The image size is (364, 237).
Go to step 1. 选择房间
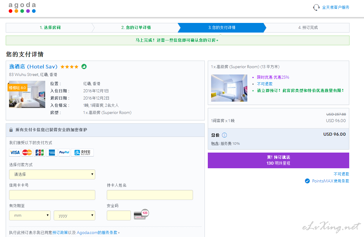click(x=50, y=27)
